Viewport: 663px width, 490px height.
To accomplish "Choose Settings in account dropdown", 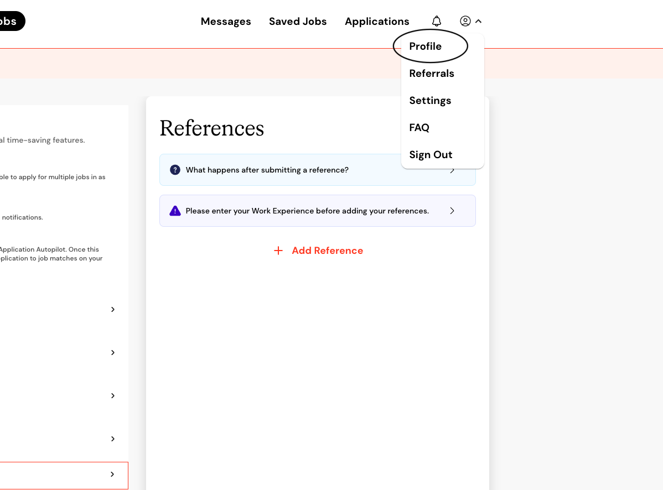I will tap(430, 101).
